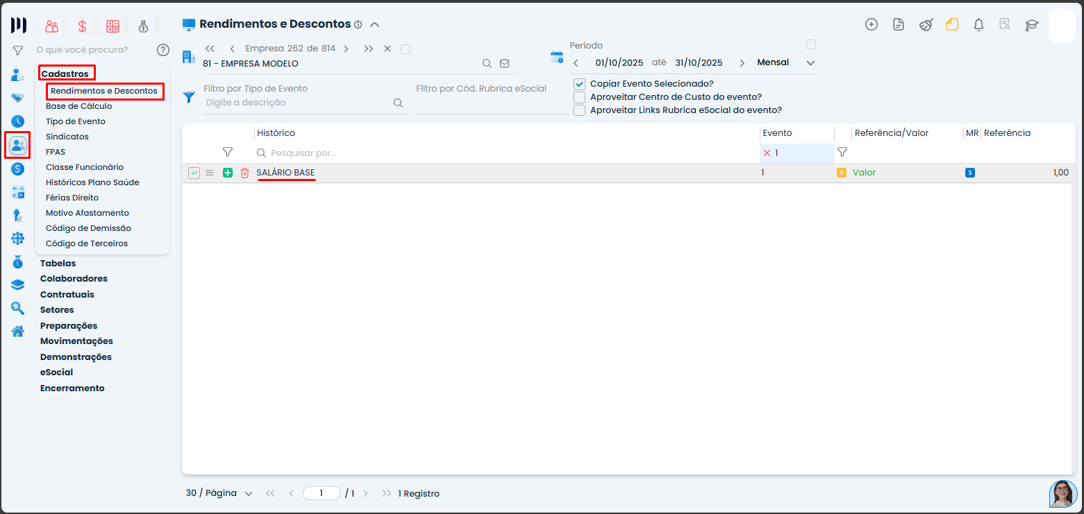The height and width of the screenshot is (514, 1084).
Task: Go back to the previous period
Action: tap(576, 63)
